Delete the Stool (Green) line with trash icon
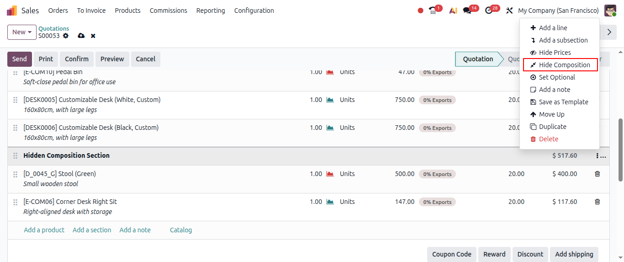The image size is (624, 262). click(x=597, y=174)
